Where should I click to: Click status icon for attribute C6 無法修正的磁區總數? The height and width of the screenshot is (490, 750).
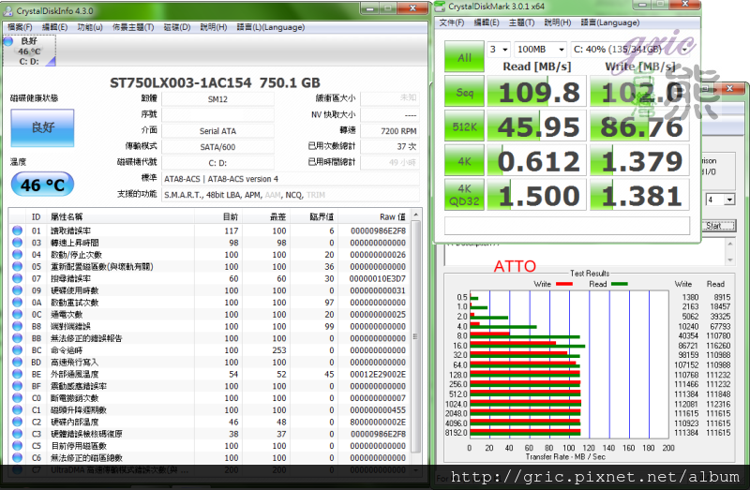pyautogui.click(x=17, y=457)
